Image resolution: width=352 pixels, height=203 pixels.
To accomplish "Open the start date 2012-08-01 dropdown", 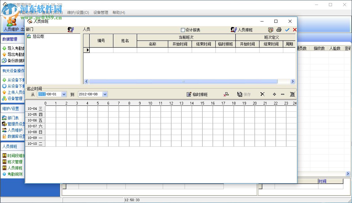I will (63, 94).
